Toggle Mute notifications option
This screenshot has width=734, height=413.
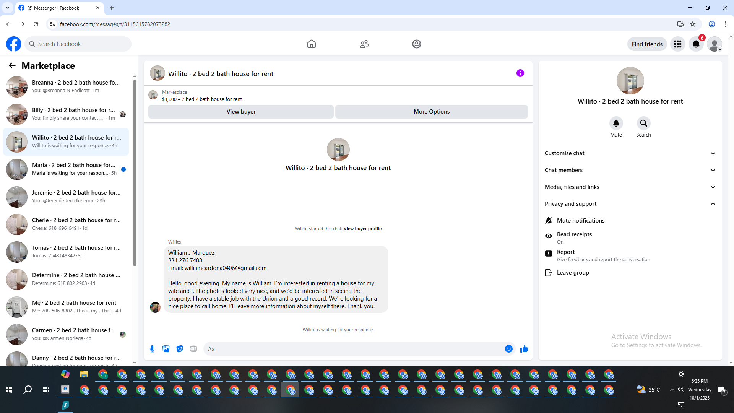[x=630, y=221]
